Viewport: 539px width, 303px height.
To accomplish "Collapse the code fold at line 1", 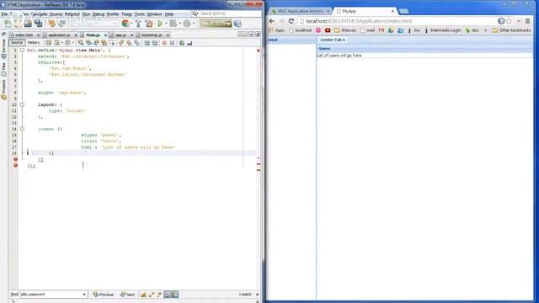I will point(22,50).
